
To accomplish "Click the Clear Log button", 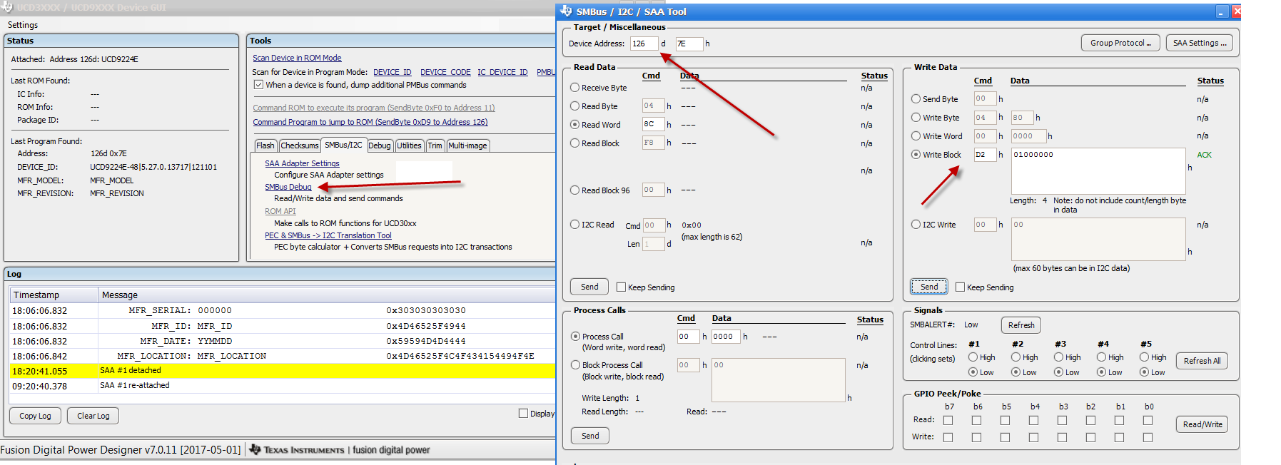I will tap(93, 416).
